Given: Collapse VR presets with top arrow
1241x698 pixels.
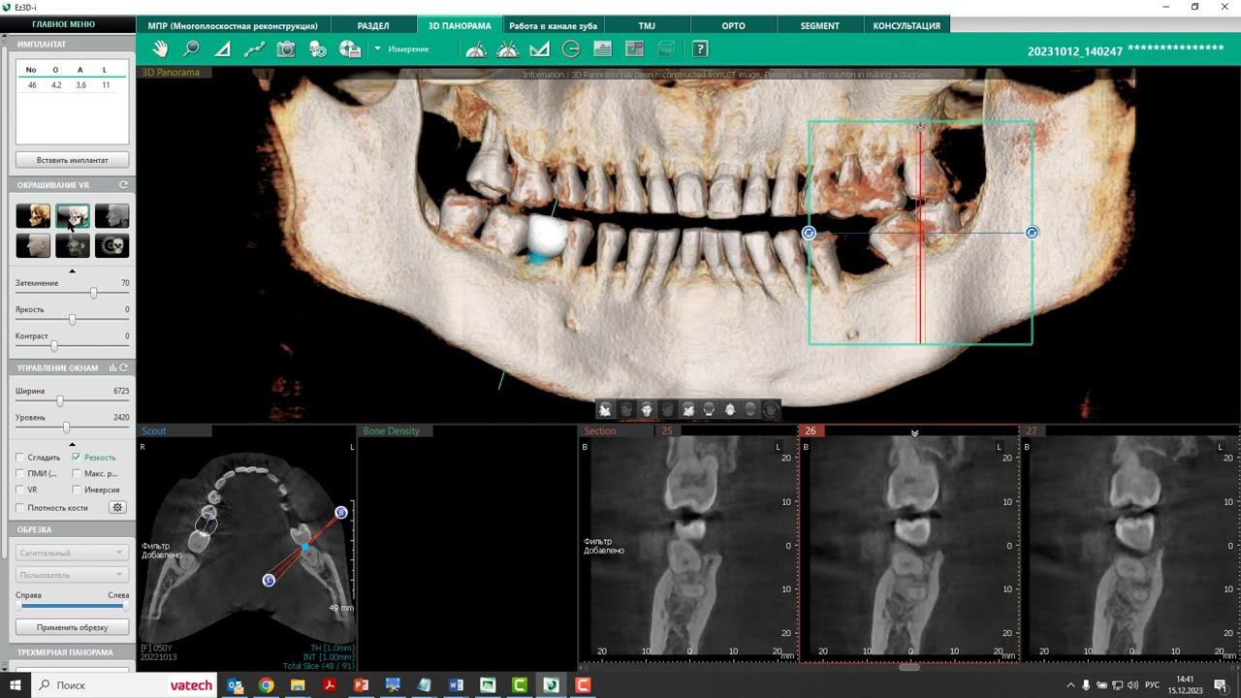Looking at the screenshot, I should (x=72, y=271).
